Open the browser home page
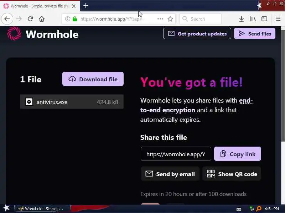Viewport: 285px width, 213px height. (42, 19)
